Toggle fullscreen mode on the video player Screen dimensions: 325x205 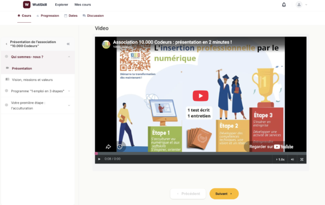[x=302, y=159]
